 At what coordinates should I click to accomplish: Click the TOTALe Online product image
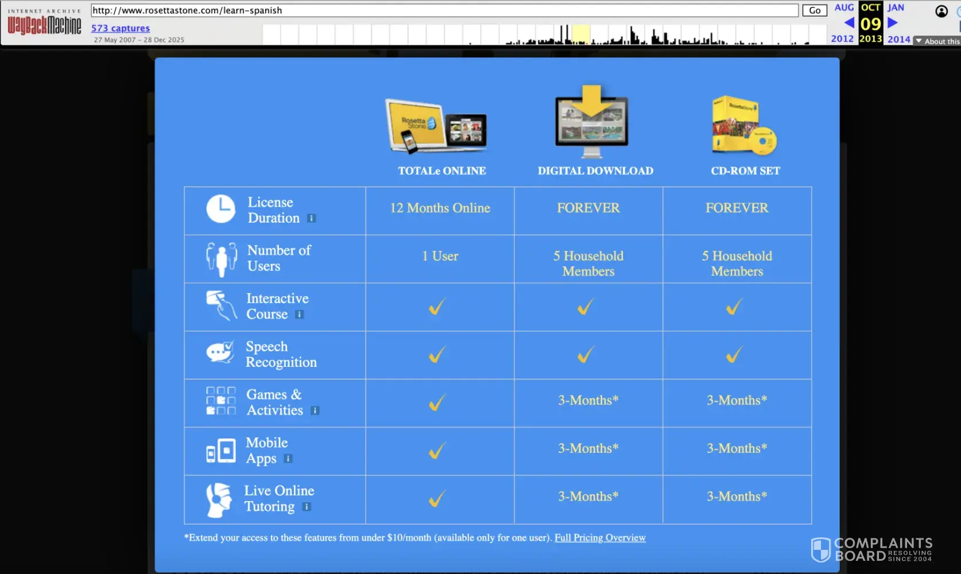[x=437, y=126]
